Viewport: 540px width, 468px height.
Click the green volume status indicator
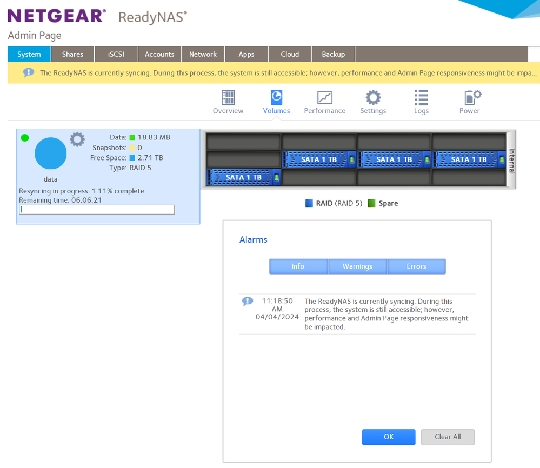(x=25, y=138)
